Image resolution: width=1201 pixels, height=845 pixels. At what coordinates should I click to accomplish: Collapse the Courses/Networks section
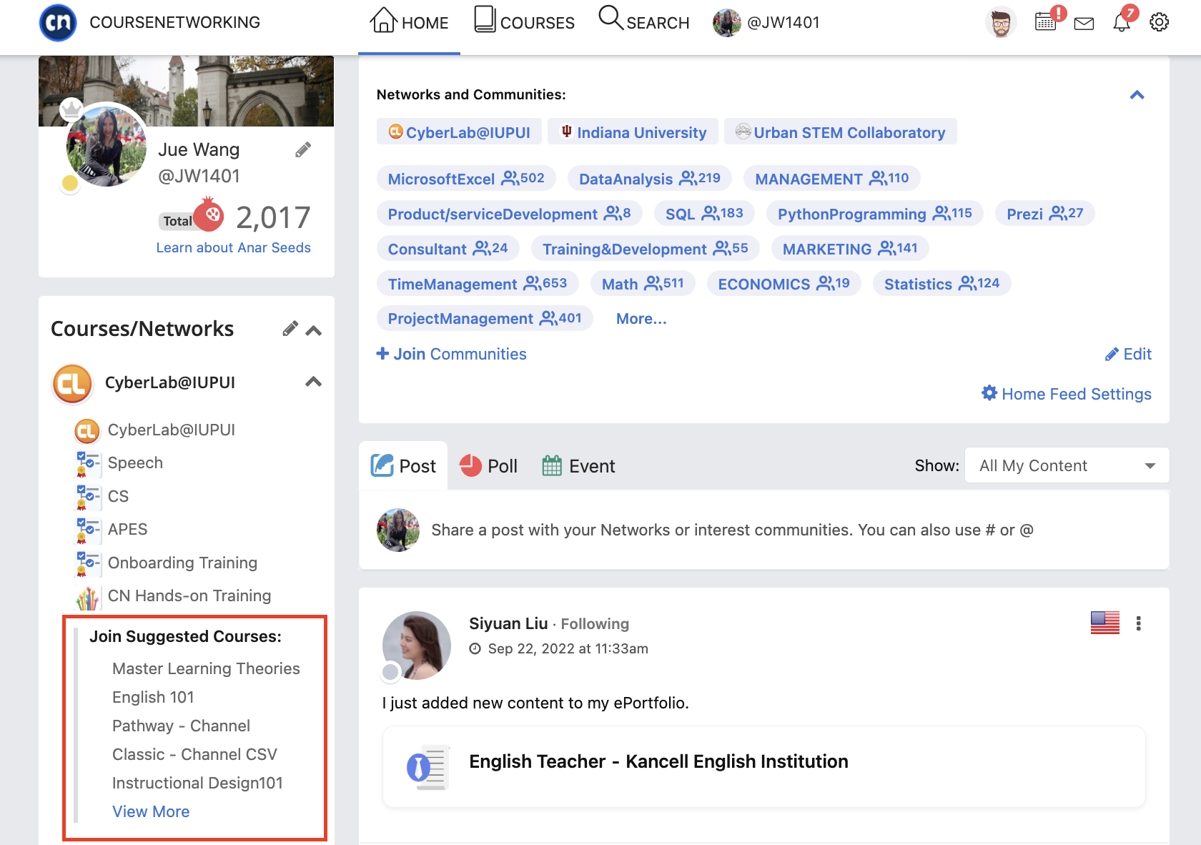(313, 330)
